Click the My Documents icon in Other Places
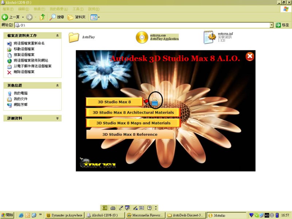This screenshot has height=219, width=292. 9,99
